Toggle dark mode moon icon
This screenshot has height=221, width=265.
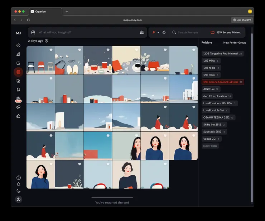(19, 191)
